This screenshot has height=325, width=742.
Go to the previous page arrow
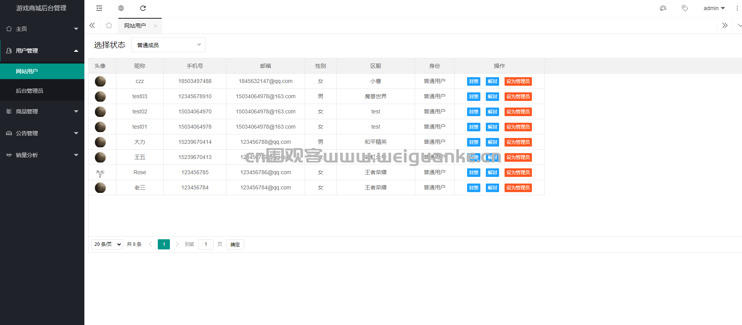click(x=151, y=244)
